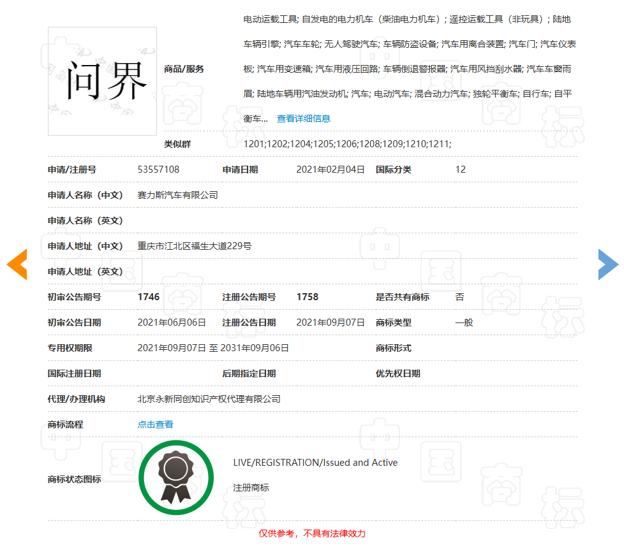624x550 pixels.
Task: Click the 初审公告期号 label
Action: coord(75,297)
